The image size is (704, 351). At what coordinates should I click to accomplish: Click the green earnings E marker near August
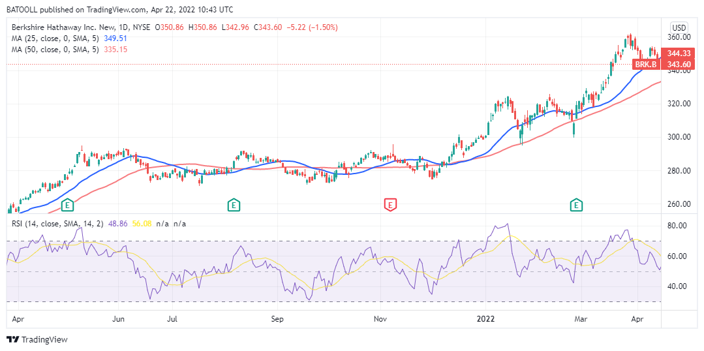[233, 205]
